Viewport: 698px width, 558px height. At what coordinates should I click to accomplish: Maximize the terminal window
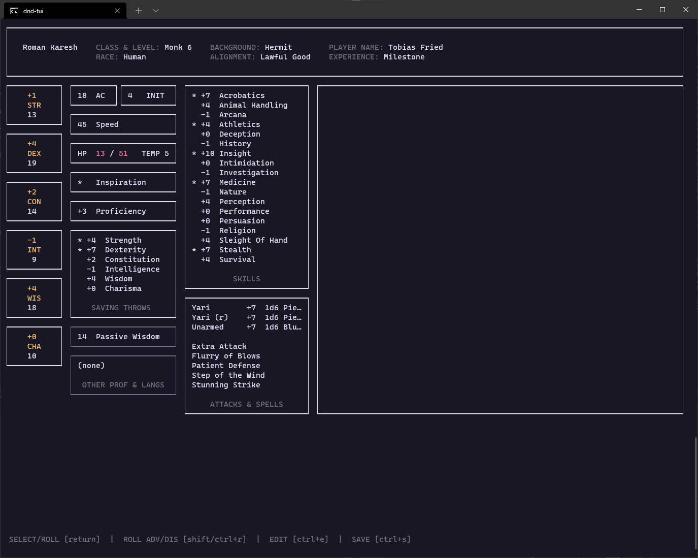662,10
